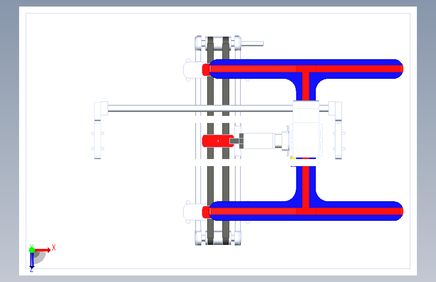This screenshot has width=436, height=282.
Task: Select the white motor cylinder beside the gearbox
Action: point(259,141)
